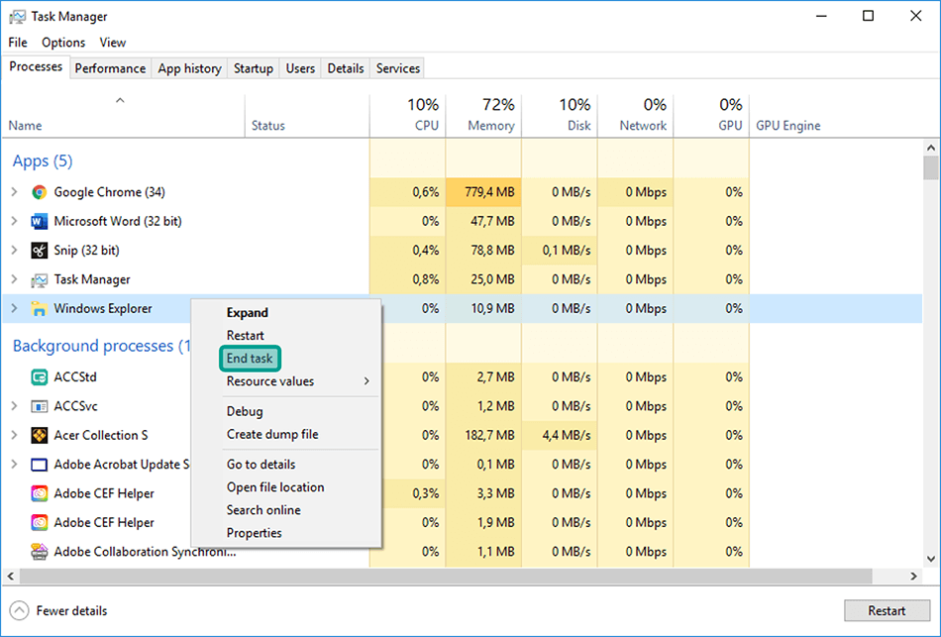Image resolution: width=941 pixels, height=637 pixels.
Task: Open the Resource values submenu
Action: click(x=286, y=381)
